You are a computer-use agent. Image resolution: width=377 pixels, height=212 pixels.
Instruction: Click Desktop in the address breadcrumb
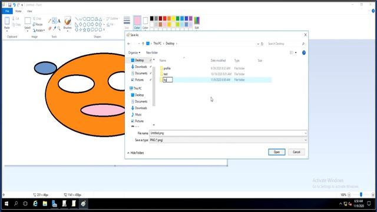coord(170,44)
